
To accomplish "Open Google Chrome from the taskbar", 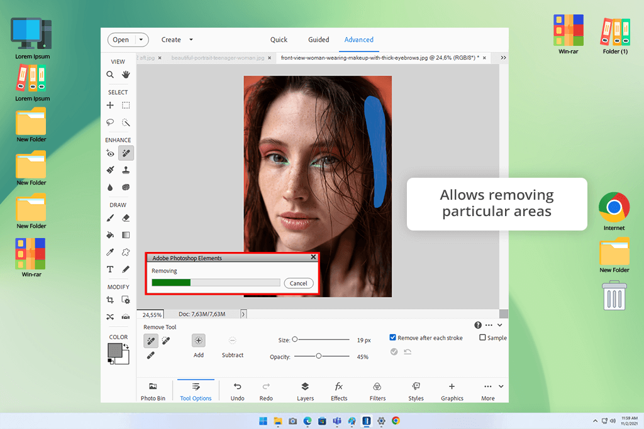I will [x=396, y=421].
